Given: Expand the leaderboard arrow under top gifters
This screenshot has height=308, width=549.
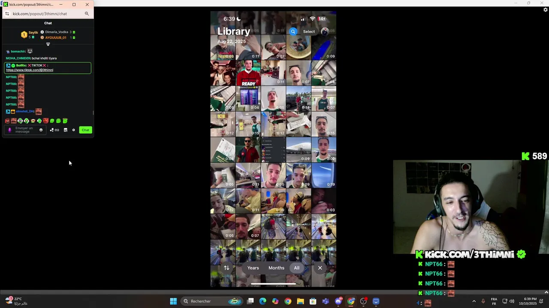Looking at the screenshot, I should [48, 44].
